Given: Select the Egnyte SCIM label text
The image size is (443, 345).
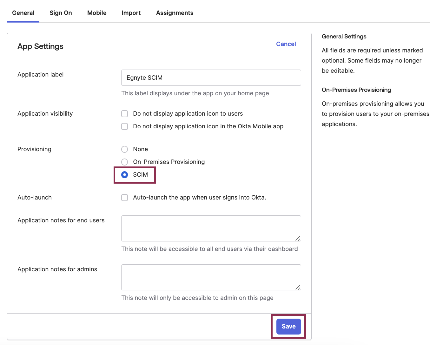Looking at the screenshot, I should (144, 78).
